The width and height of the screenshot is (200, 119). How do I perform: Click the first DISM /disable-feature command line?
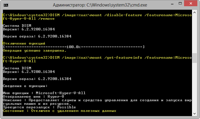[97, 17]
